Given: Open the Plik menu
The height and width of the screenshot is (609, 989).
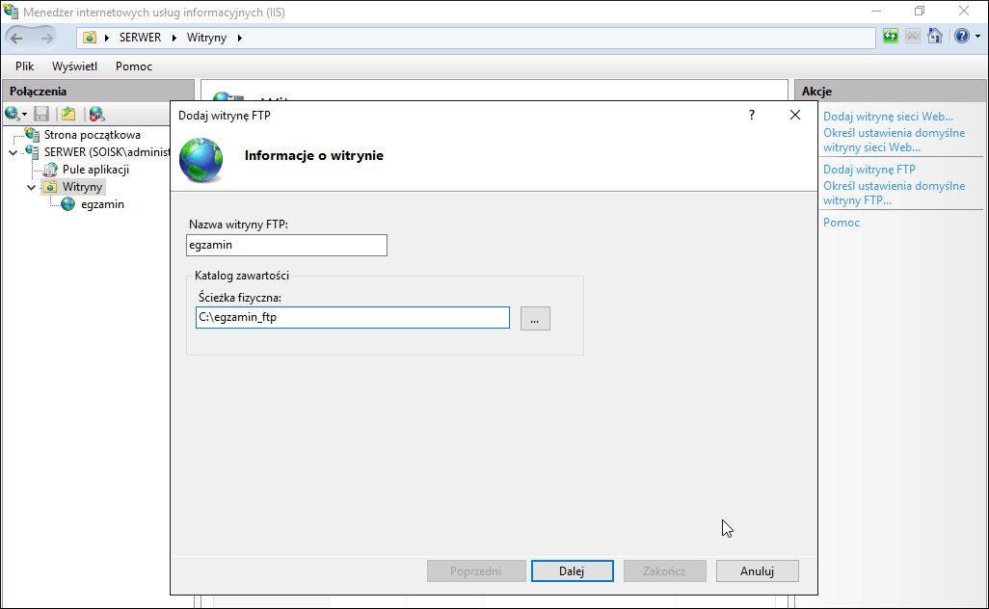Looking at the screenshot, I should pos(25,66).
